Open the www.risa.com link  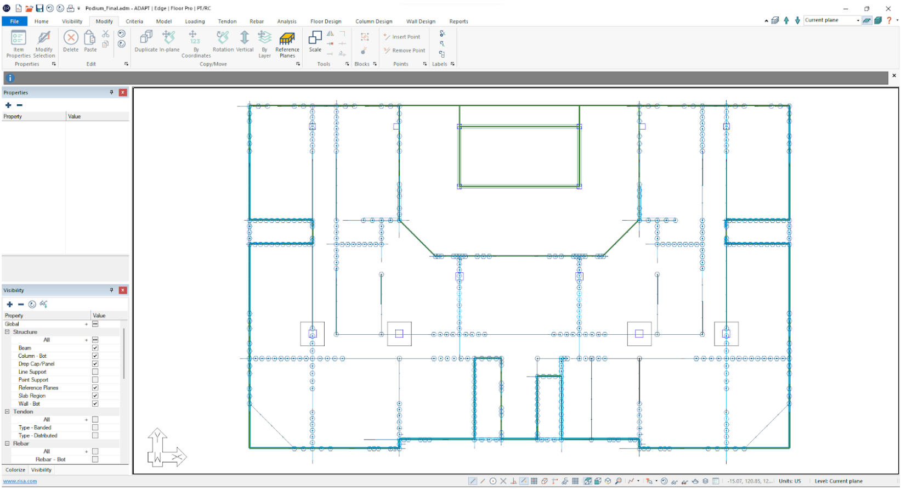coord(20,481)
